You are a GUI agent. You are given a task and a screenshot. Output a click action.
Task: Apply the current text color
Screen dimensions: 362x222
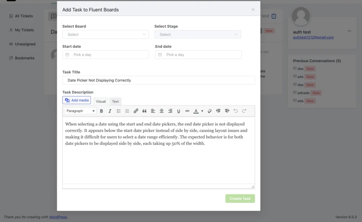tap(196, 111)
